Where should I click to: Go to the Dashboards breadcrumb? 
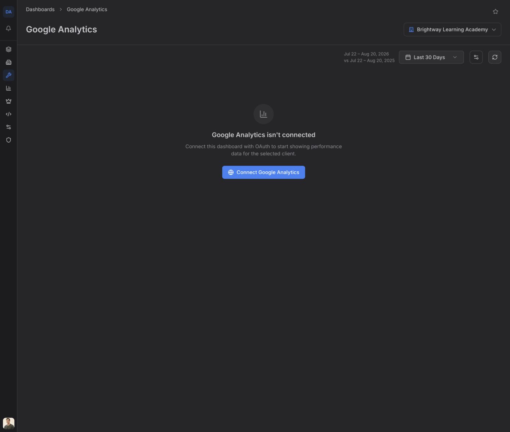pos(40,9)
